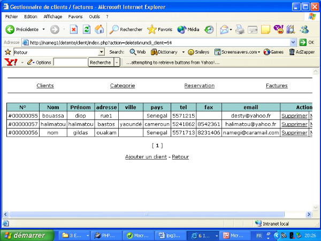Click the Stop loading icon
The height and width of the screenshot is (241, 321).
74,29
